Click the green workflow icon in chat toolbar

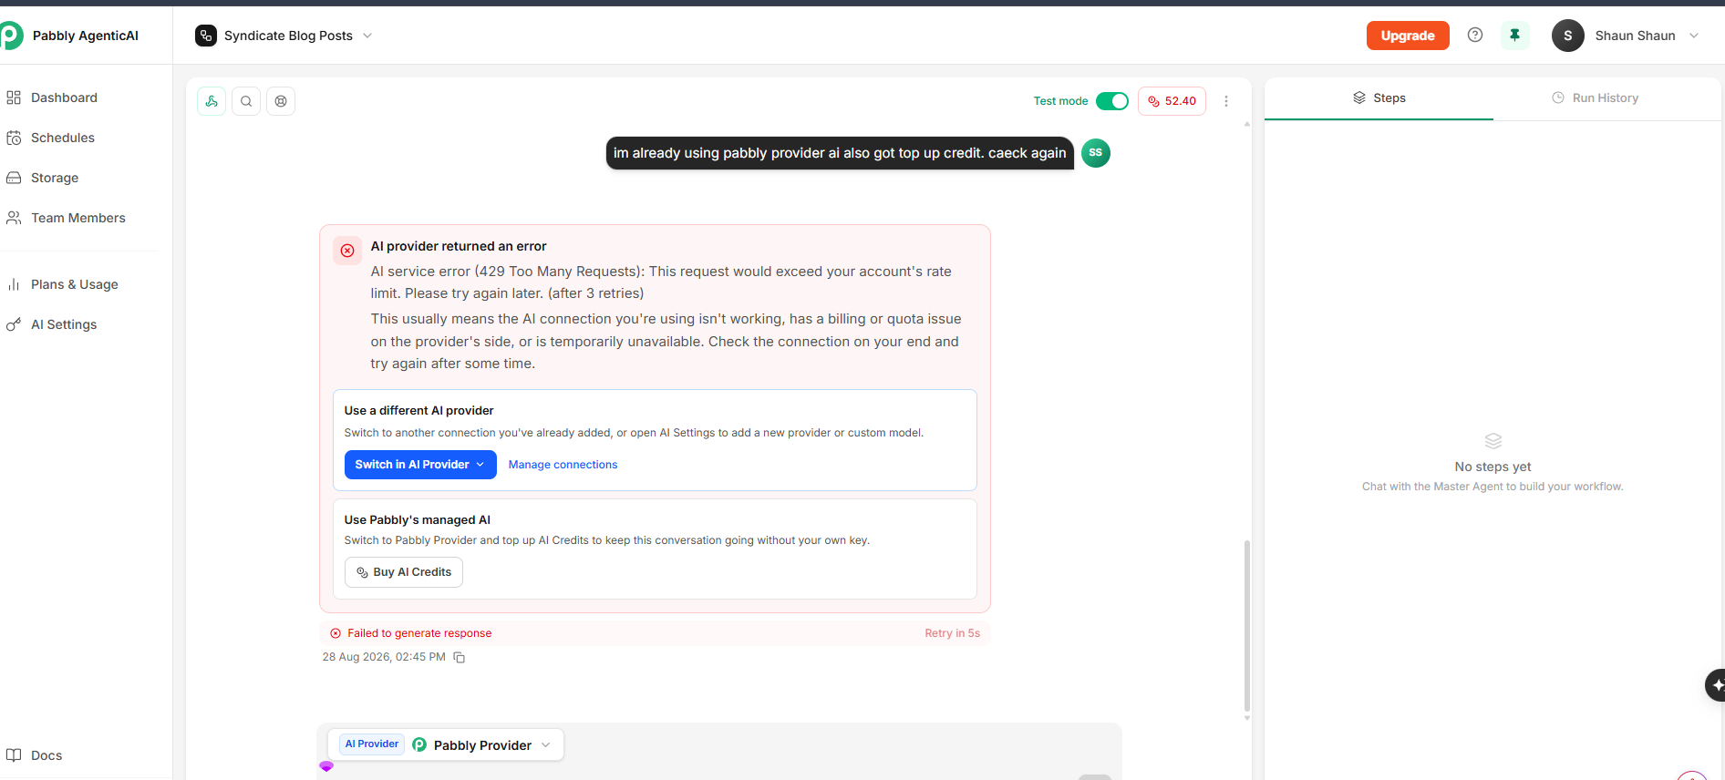(212, 101)
